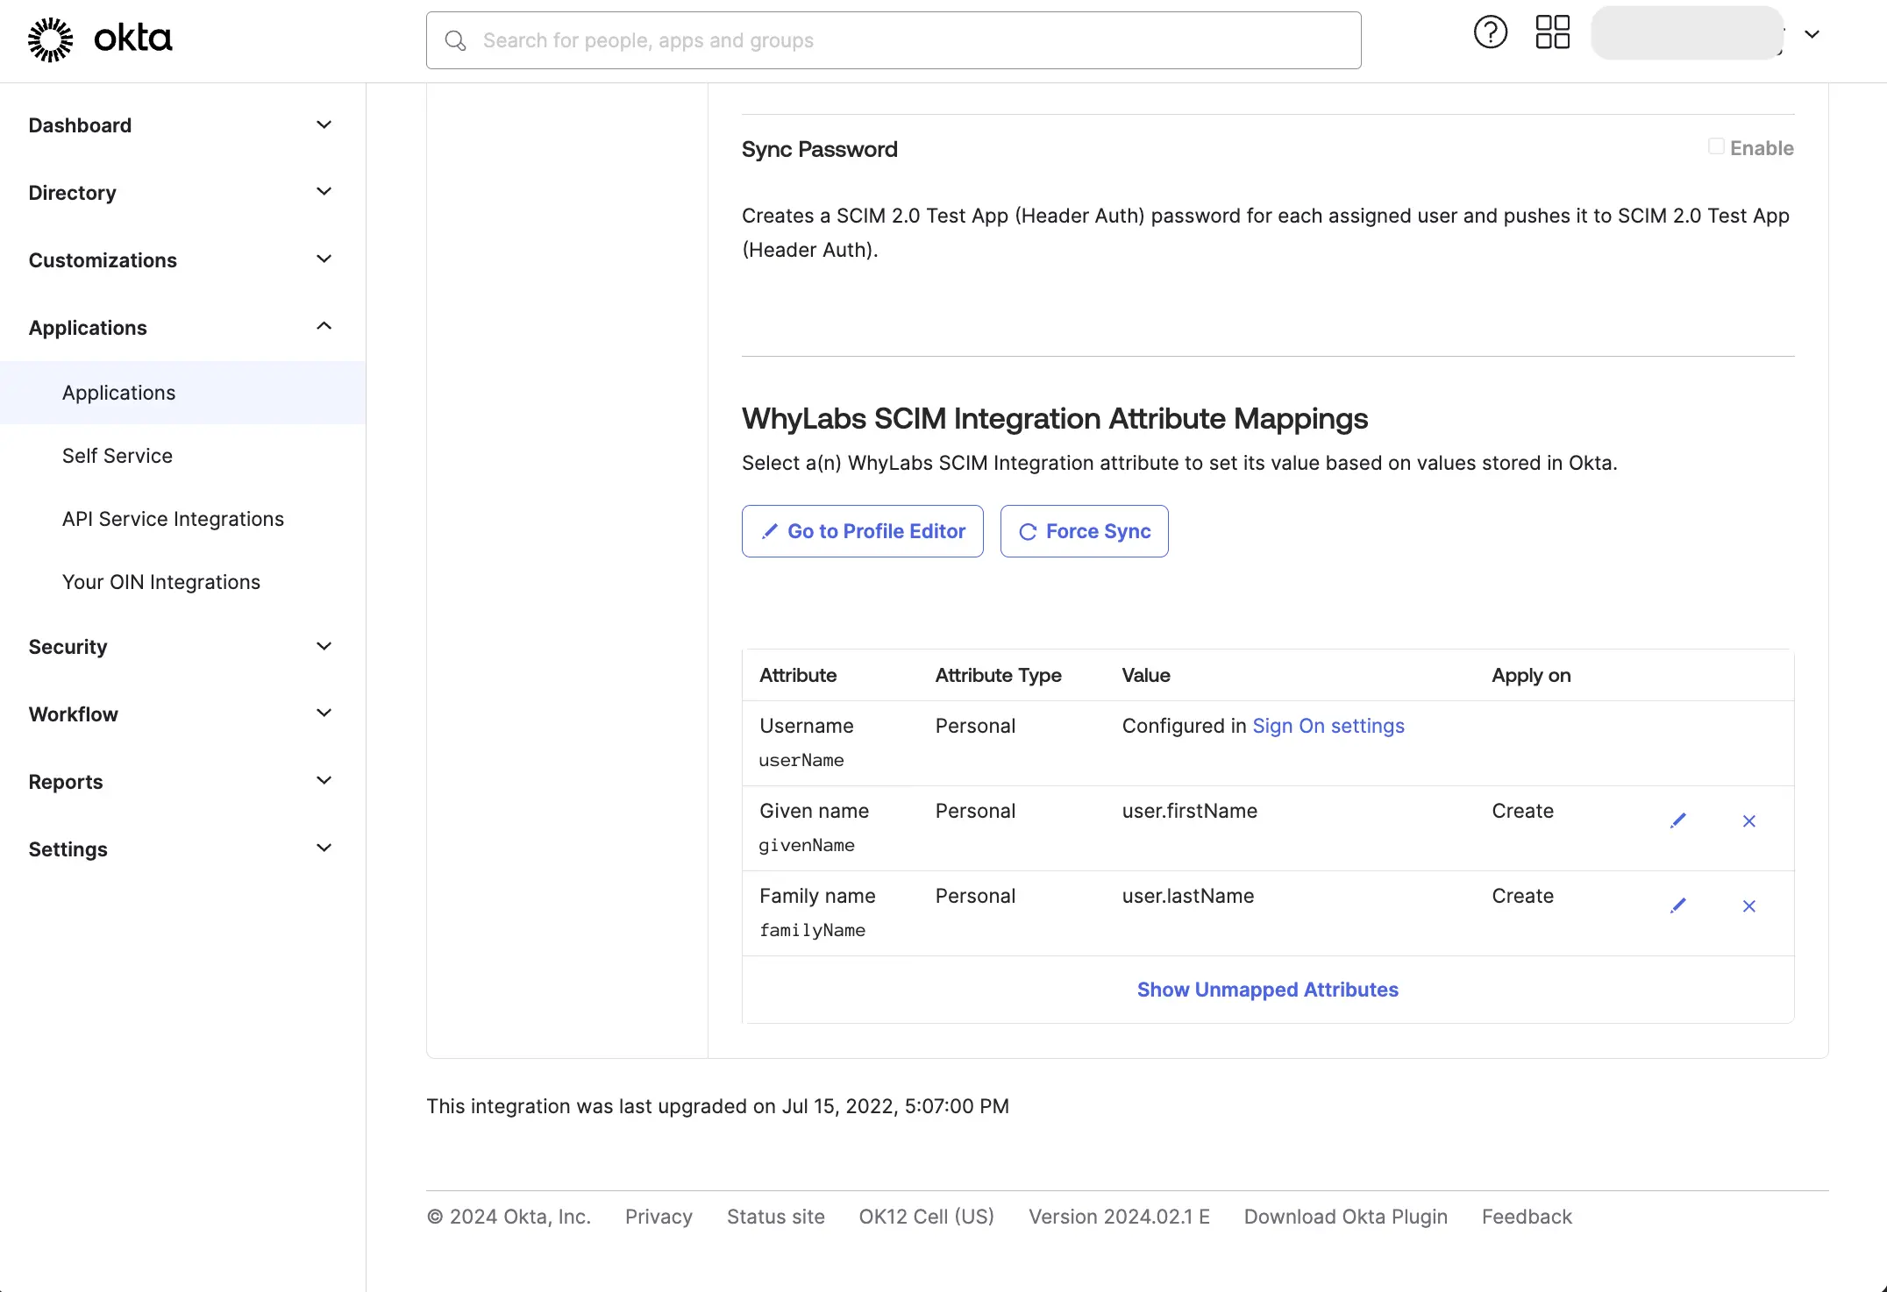The height and width of the screenshot is (1292, 1887).
Task: Show Unmapped Attributes
Action: tap(1268, 990)
